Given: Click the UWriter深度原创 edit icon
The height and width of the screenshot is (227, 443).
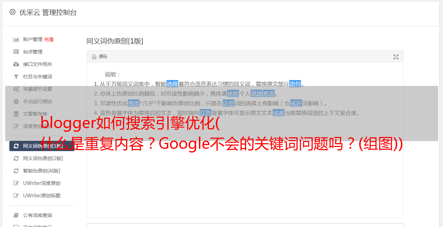Looking at the screenshot, I should tap(16, 183).
